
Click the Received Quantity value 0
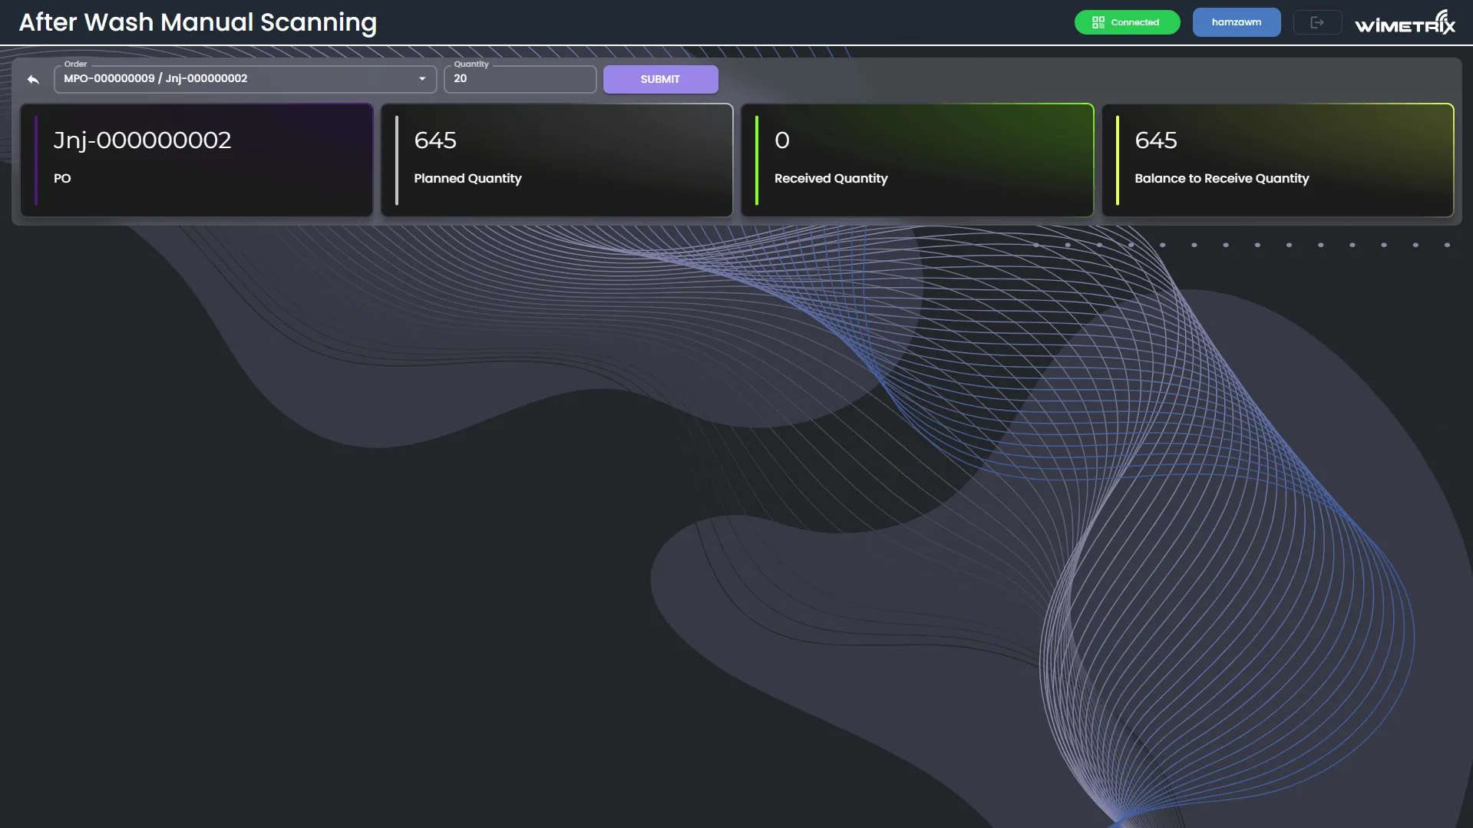782,140
